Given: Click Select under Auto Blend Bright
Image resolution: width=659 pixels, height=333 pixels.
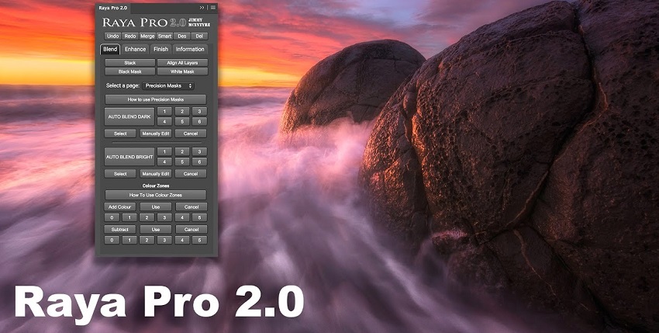Looking at the screenshot, I should click(120, 173).
